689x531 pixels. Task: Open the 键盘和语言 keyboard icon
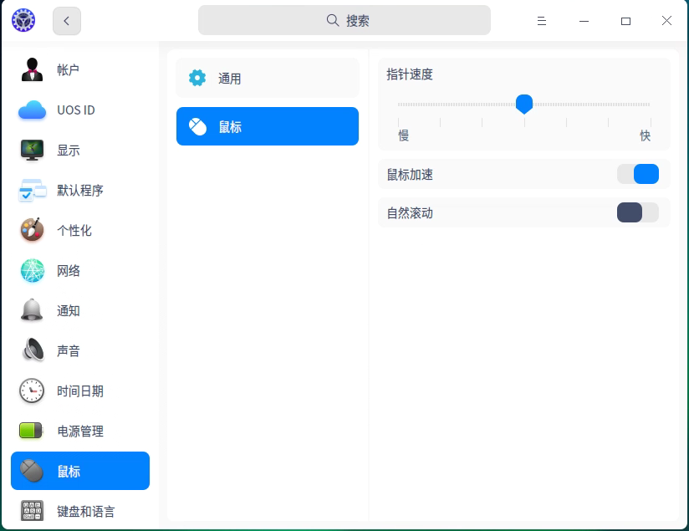[32, 511]
